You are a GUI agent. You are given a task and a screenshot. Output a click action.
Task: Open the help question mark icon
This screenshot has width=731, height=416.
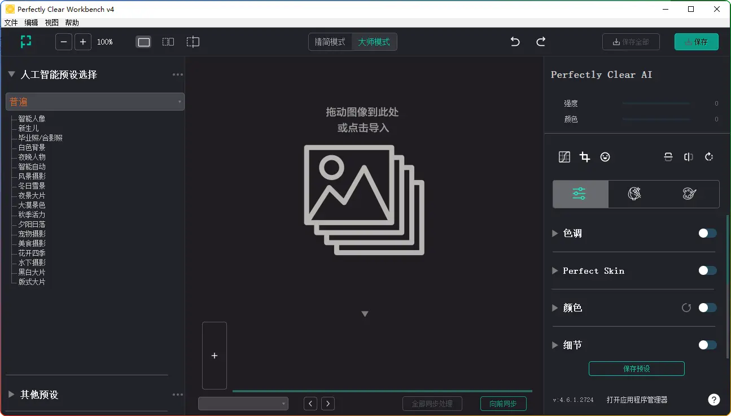coord(714,400)
